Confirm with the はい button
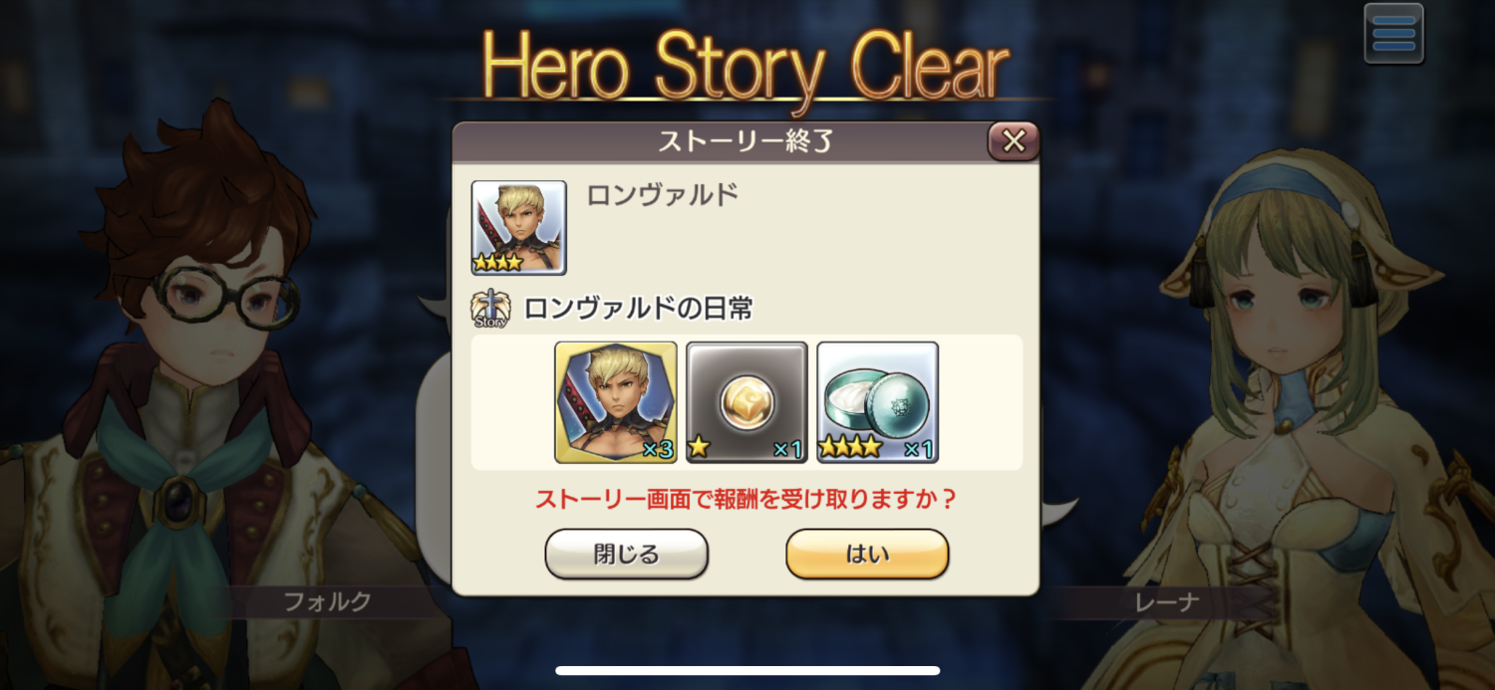 (x=867, y=554)
